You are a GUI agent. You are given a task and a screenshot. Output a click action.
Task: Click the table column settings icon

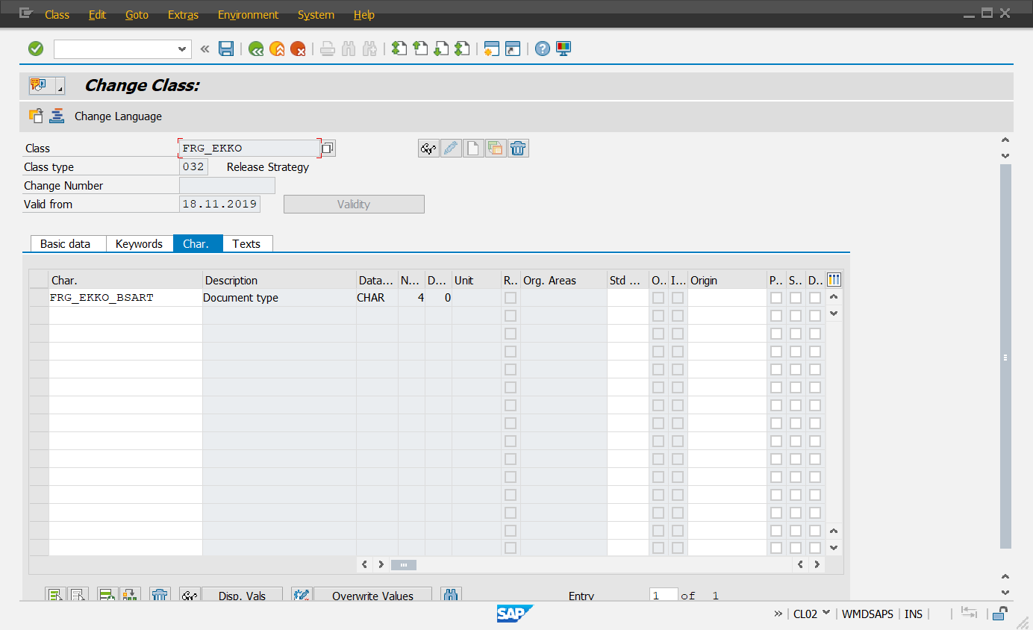coord(834,280)
